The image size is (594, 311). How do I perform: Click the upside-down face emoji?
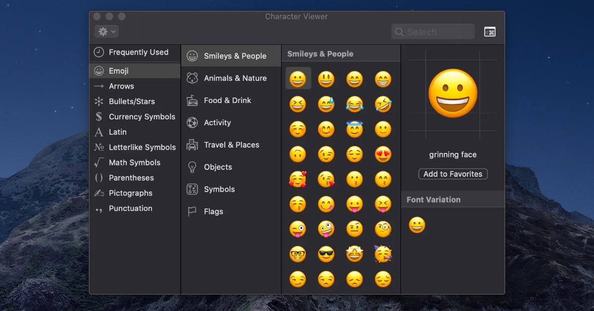point(297,154)
